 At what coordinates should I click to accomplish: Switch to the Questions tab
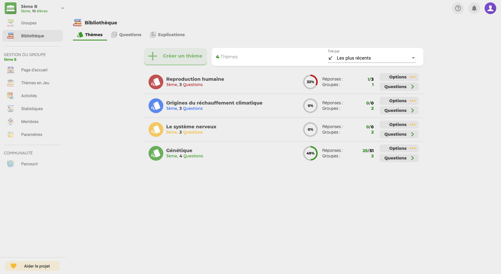[x=127, y=35]
